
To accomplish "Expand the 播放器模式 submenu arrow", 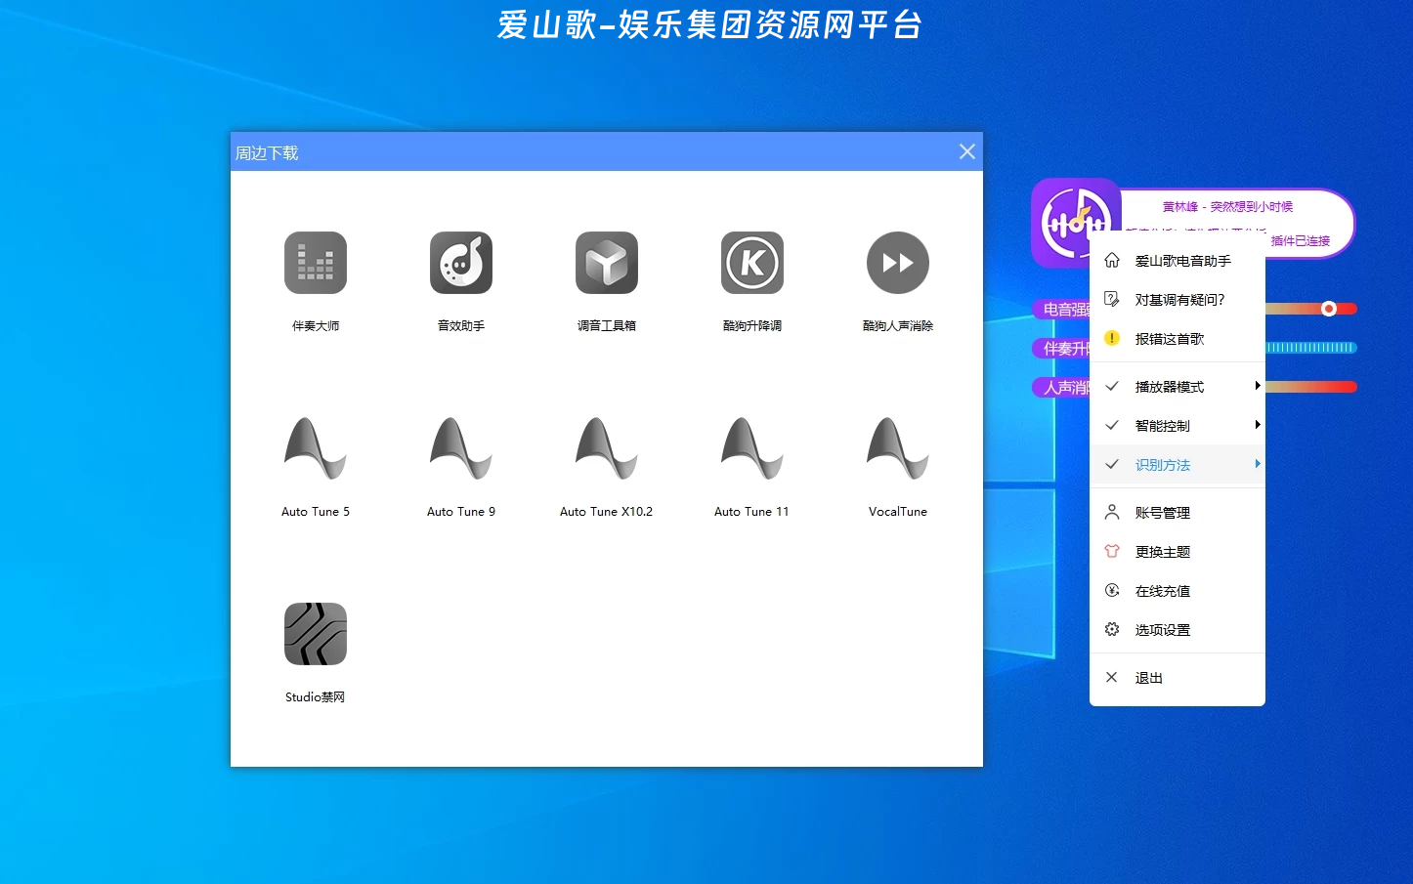I will coord(1258,386).
